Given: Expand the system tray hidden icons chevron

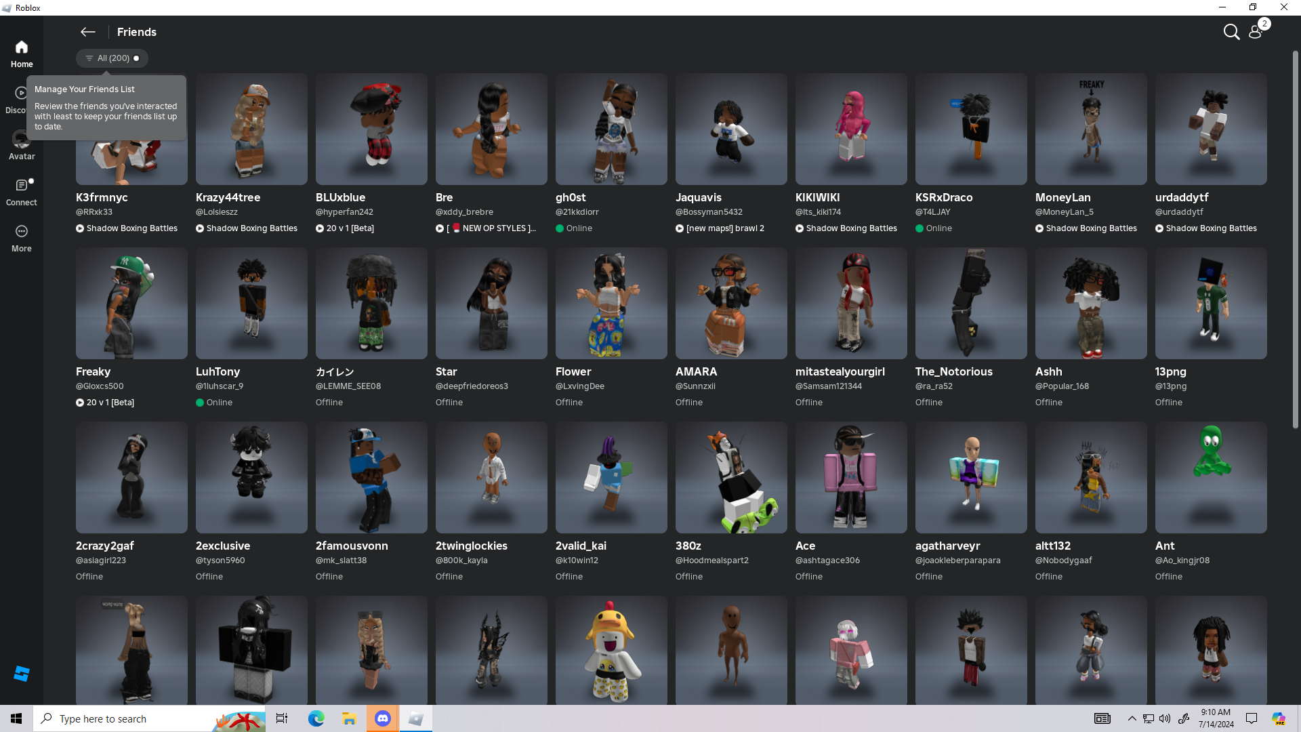Looking at the screenshot, I should pyautogui.click(x=1132, y=718).
